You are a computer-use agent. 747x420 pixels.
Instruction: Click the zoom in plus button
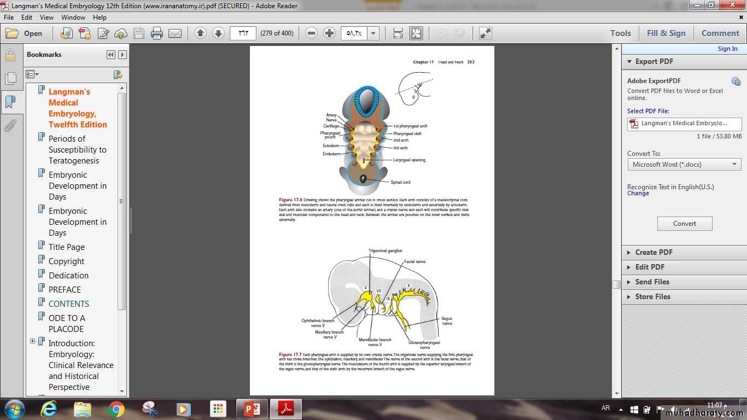[329, 33]
